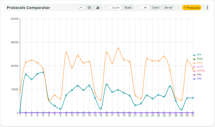Click the PR4 legend marker icon

point(194,75)
